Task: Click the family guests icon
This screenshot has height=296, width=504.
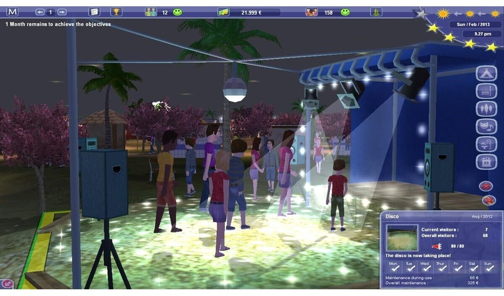Action: [312, 12]
